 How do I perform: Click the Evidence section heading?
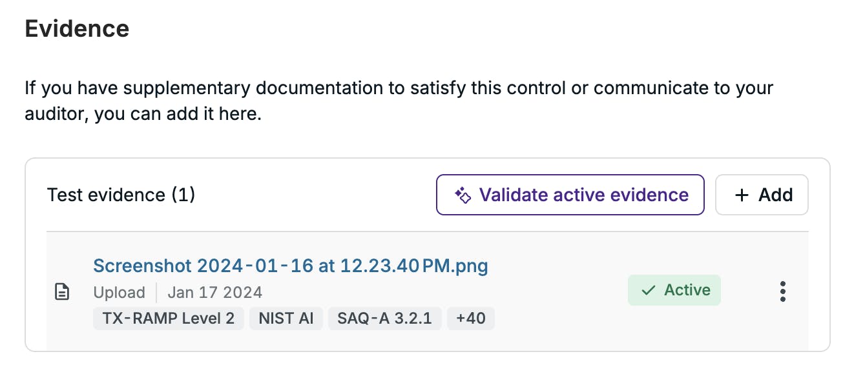pyautogui.click(x=77, y=29)
